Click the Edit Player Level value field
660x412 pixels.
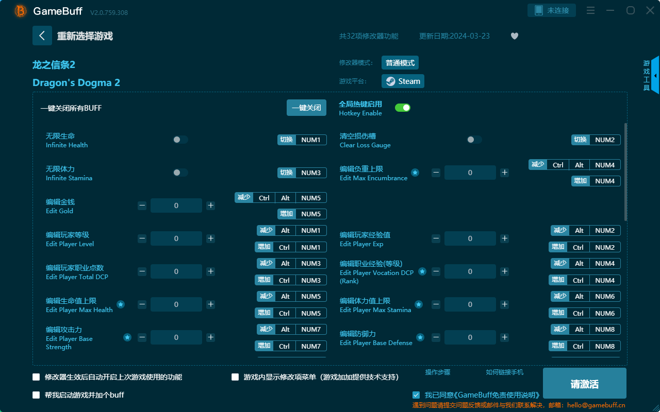(x=176, y=238)
